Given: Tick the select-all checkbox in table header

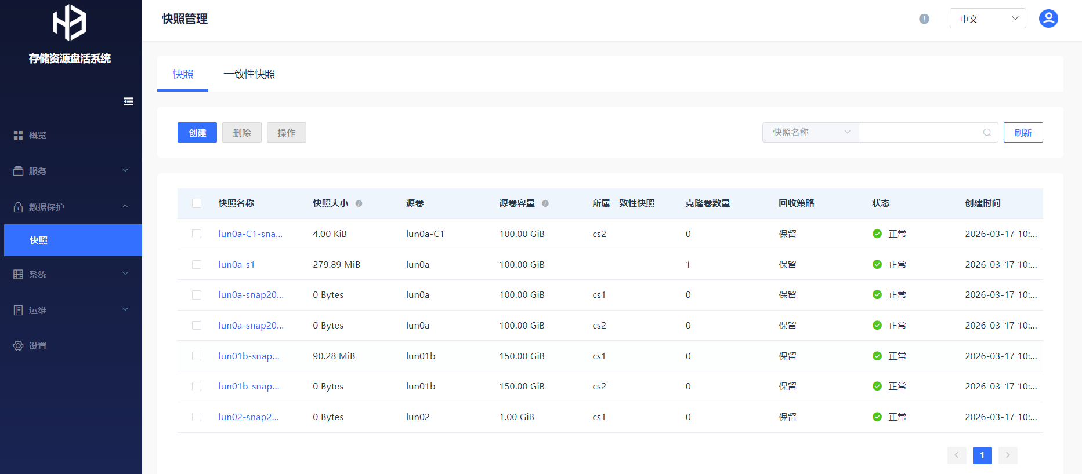Looking at the screenshot, I should [x=197, y=203].
